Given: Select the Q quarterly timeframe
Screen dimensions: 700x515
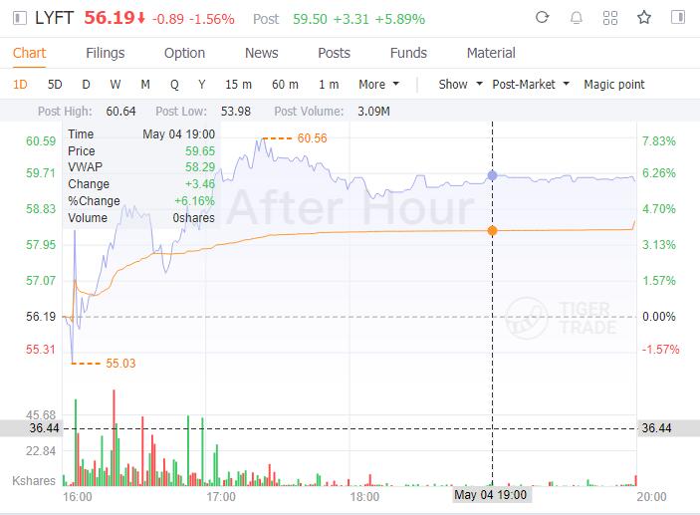Looking at the screenshot, I should (174, 85).
